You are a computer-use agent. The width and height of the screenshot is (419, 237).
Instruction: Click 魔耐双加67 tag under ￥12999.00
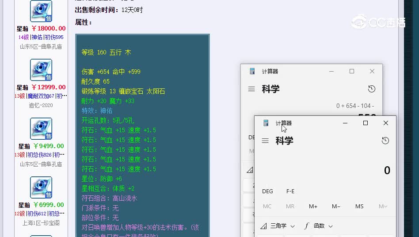41,96
